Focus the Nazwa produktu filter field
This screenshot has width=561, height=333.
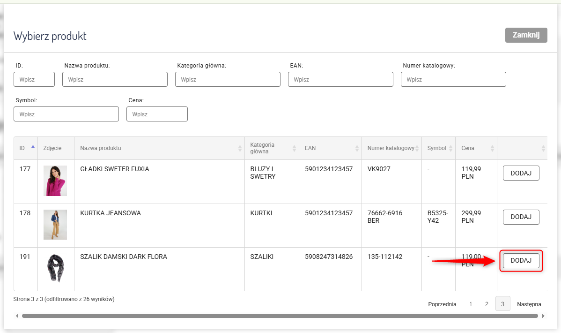pyautogui.click(x=115, y=79)
